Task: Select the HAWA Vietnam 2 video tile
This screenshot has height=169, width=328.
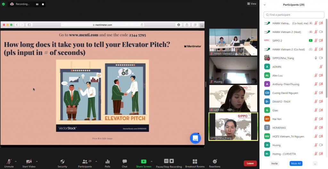Action: (x=233, y=42)
